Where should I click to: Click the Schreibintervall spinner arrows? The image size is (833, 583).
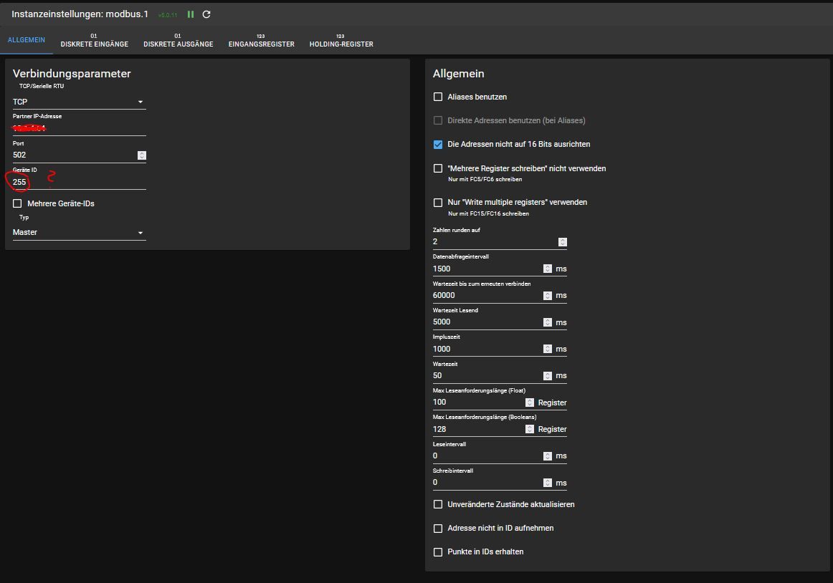coord(548,483)
